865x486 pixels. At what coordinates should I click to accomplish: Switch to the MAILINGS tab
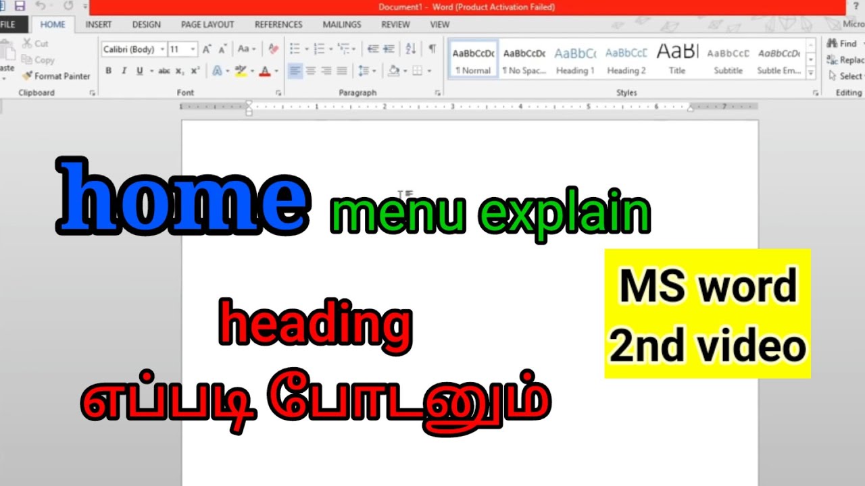pos(342,24)
